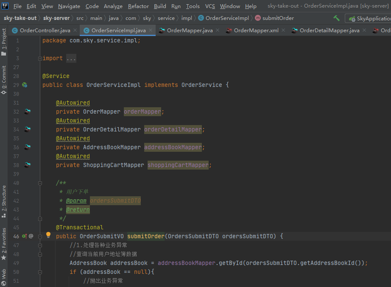The width and height of the screenshot is (391, 287).
Task: Collapse the if block on line 50
Action: pyautogui.click(x=40, y=272)
